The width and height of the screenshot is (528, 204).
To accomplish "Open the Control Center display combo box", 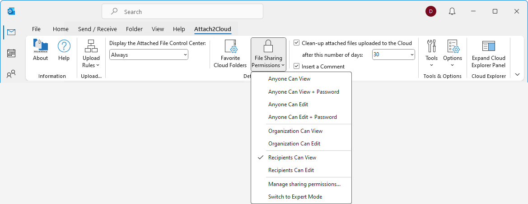I will 149,54.
